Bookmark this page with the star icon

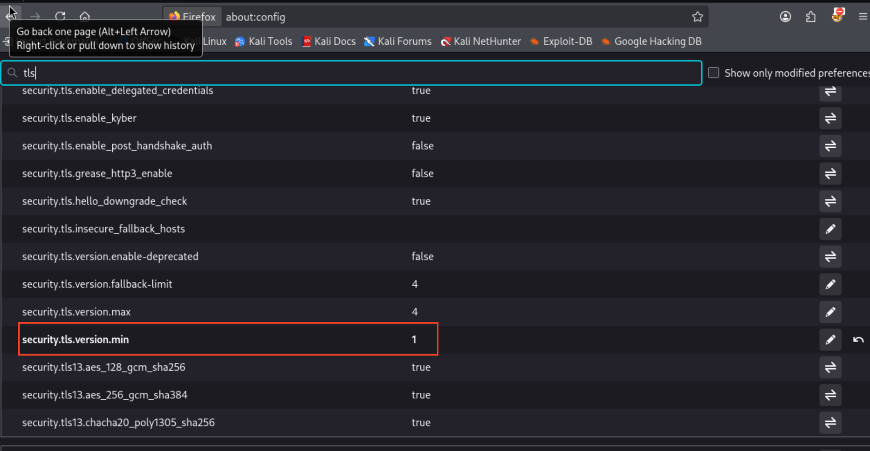pos(697,17)
